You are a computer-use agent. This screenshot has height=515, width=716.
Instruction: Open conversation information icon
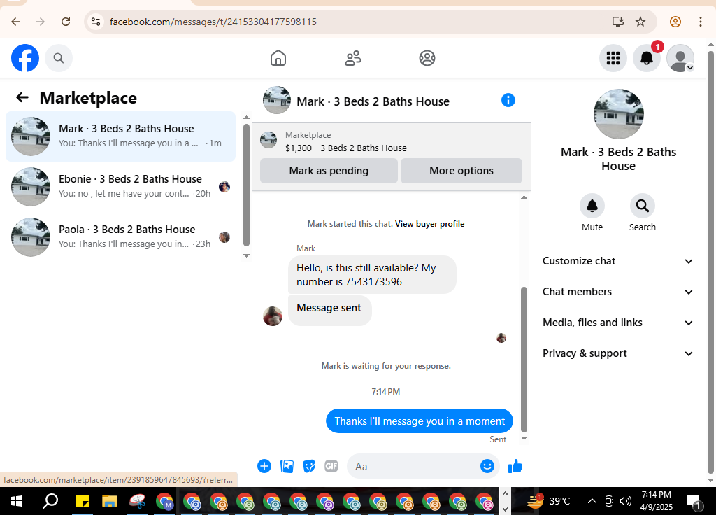[x=508, y=100]
